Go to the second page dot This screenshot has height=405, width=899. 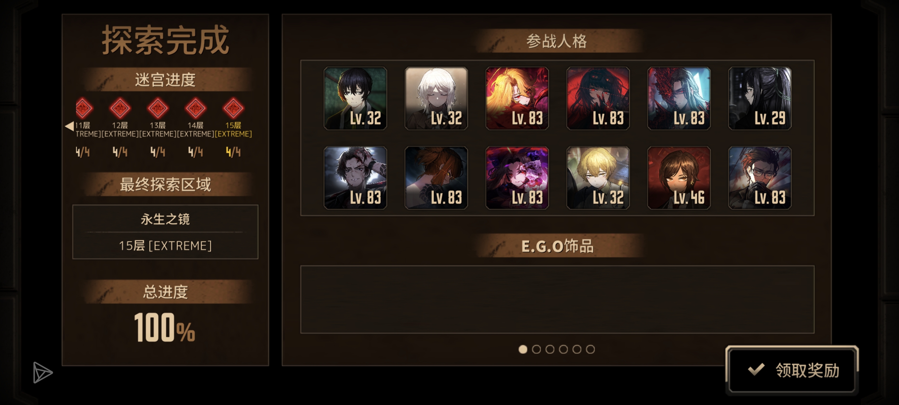[537, 349]
